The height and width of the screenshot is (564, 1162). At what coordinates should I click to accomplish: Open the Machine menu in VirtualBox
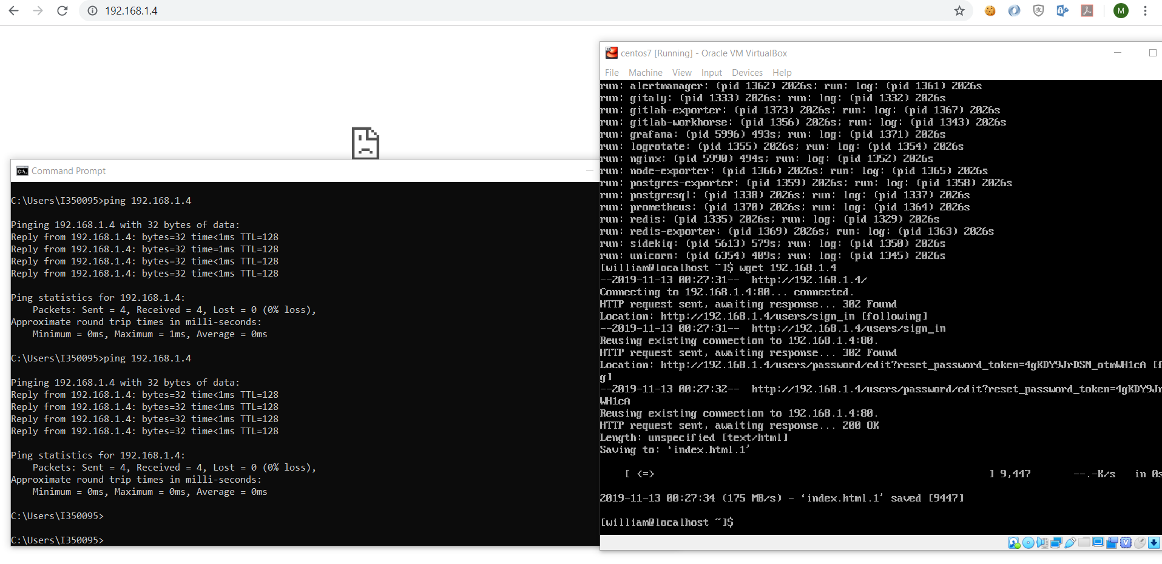[645, 73]
